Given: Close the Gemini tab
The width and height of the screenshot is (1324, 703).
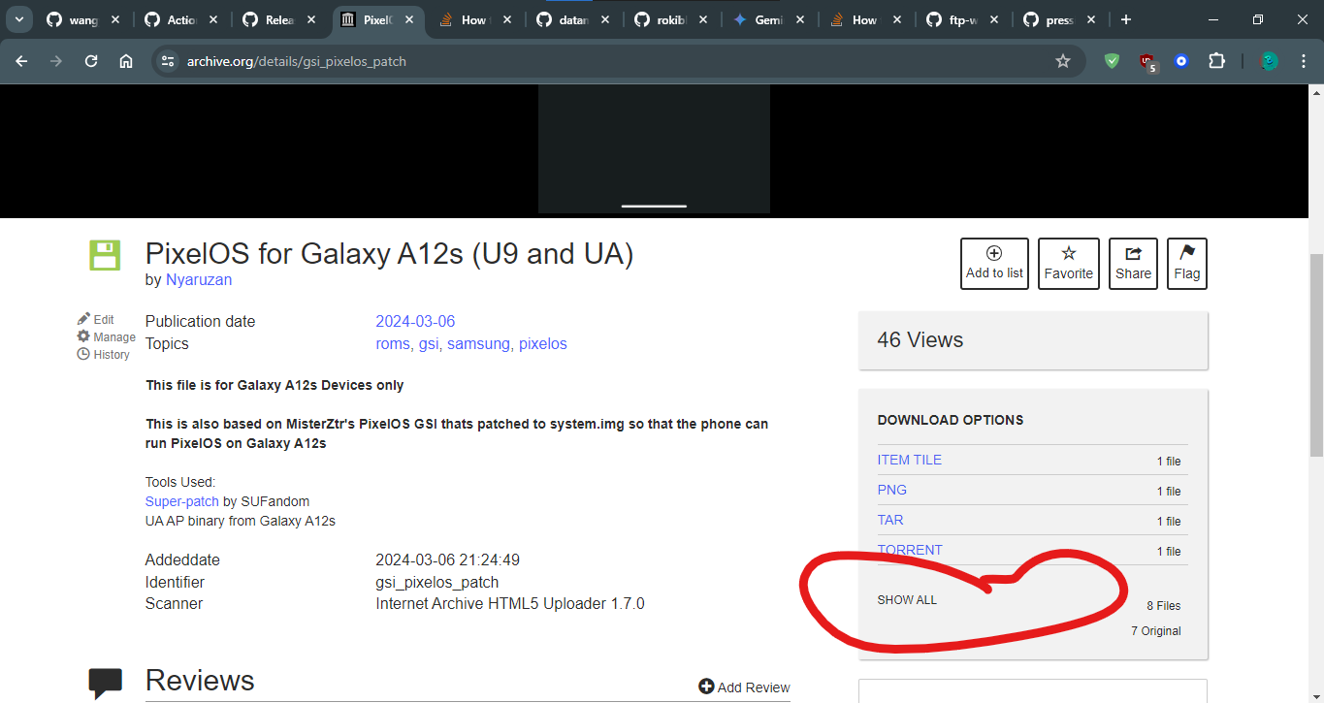Looking at the screenshot, I should coord(799,19).
